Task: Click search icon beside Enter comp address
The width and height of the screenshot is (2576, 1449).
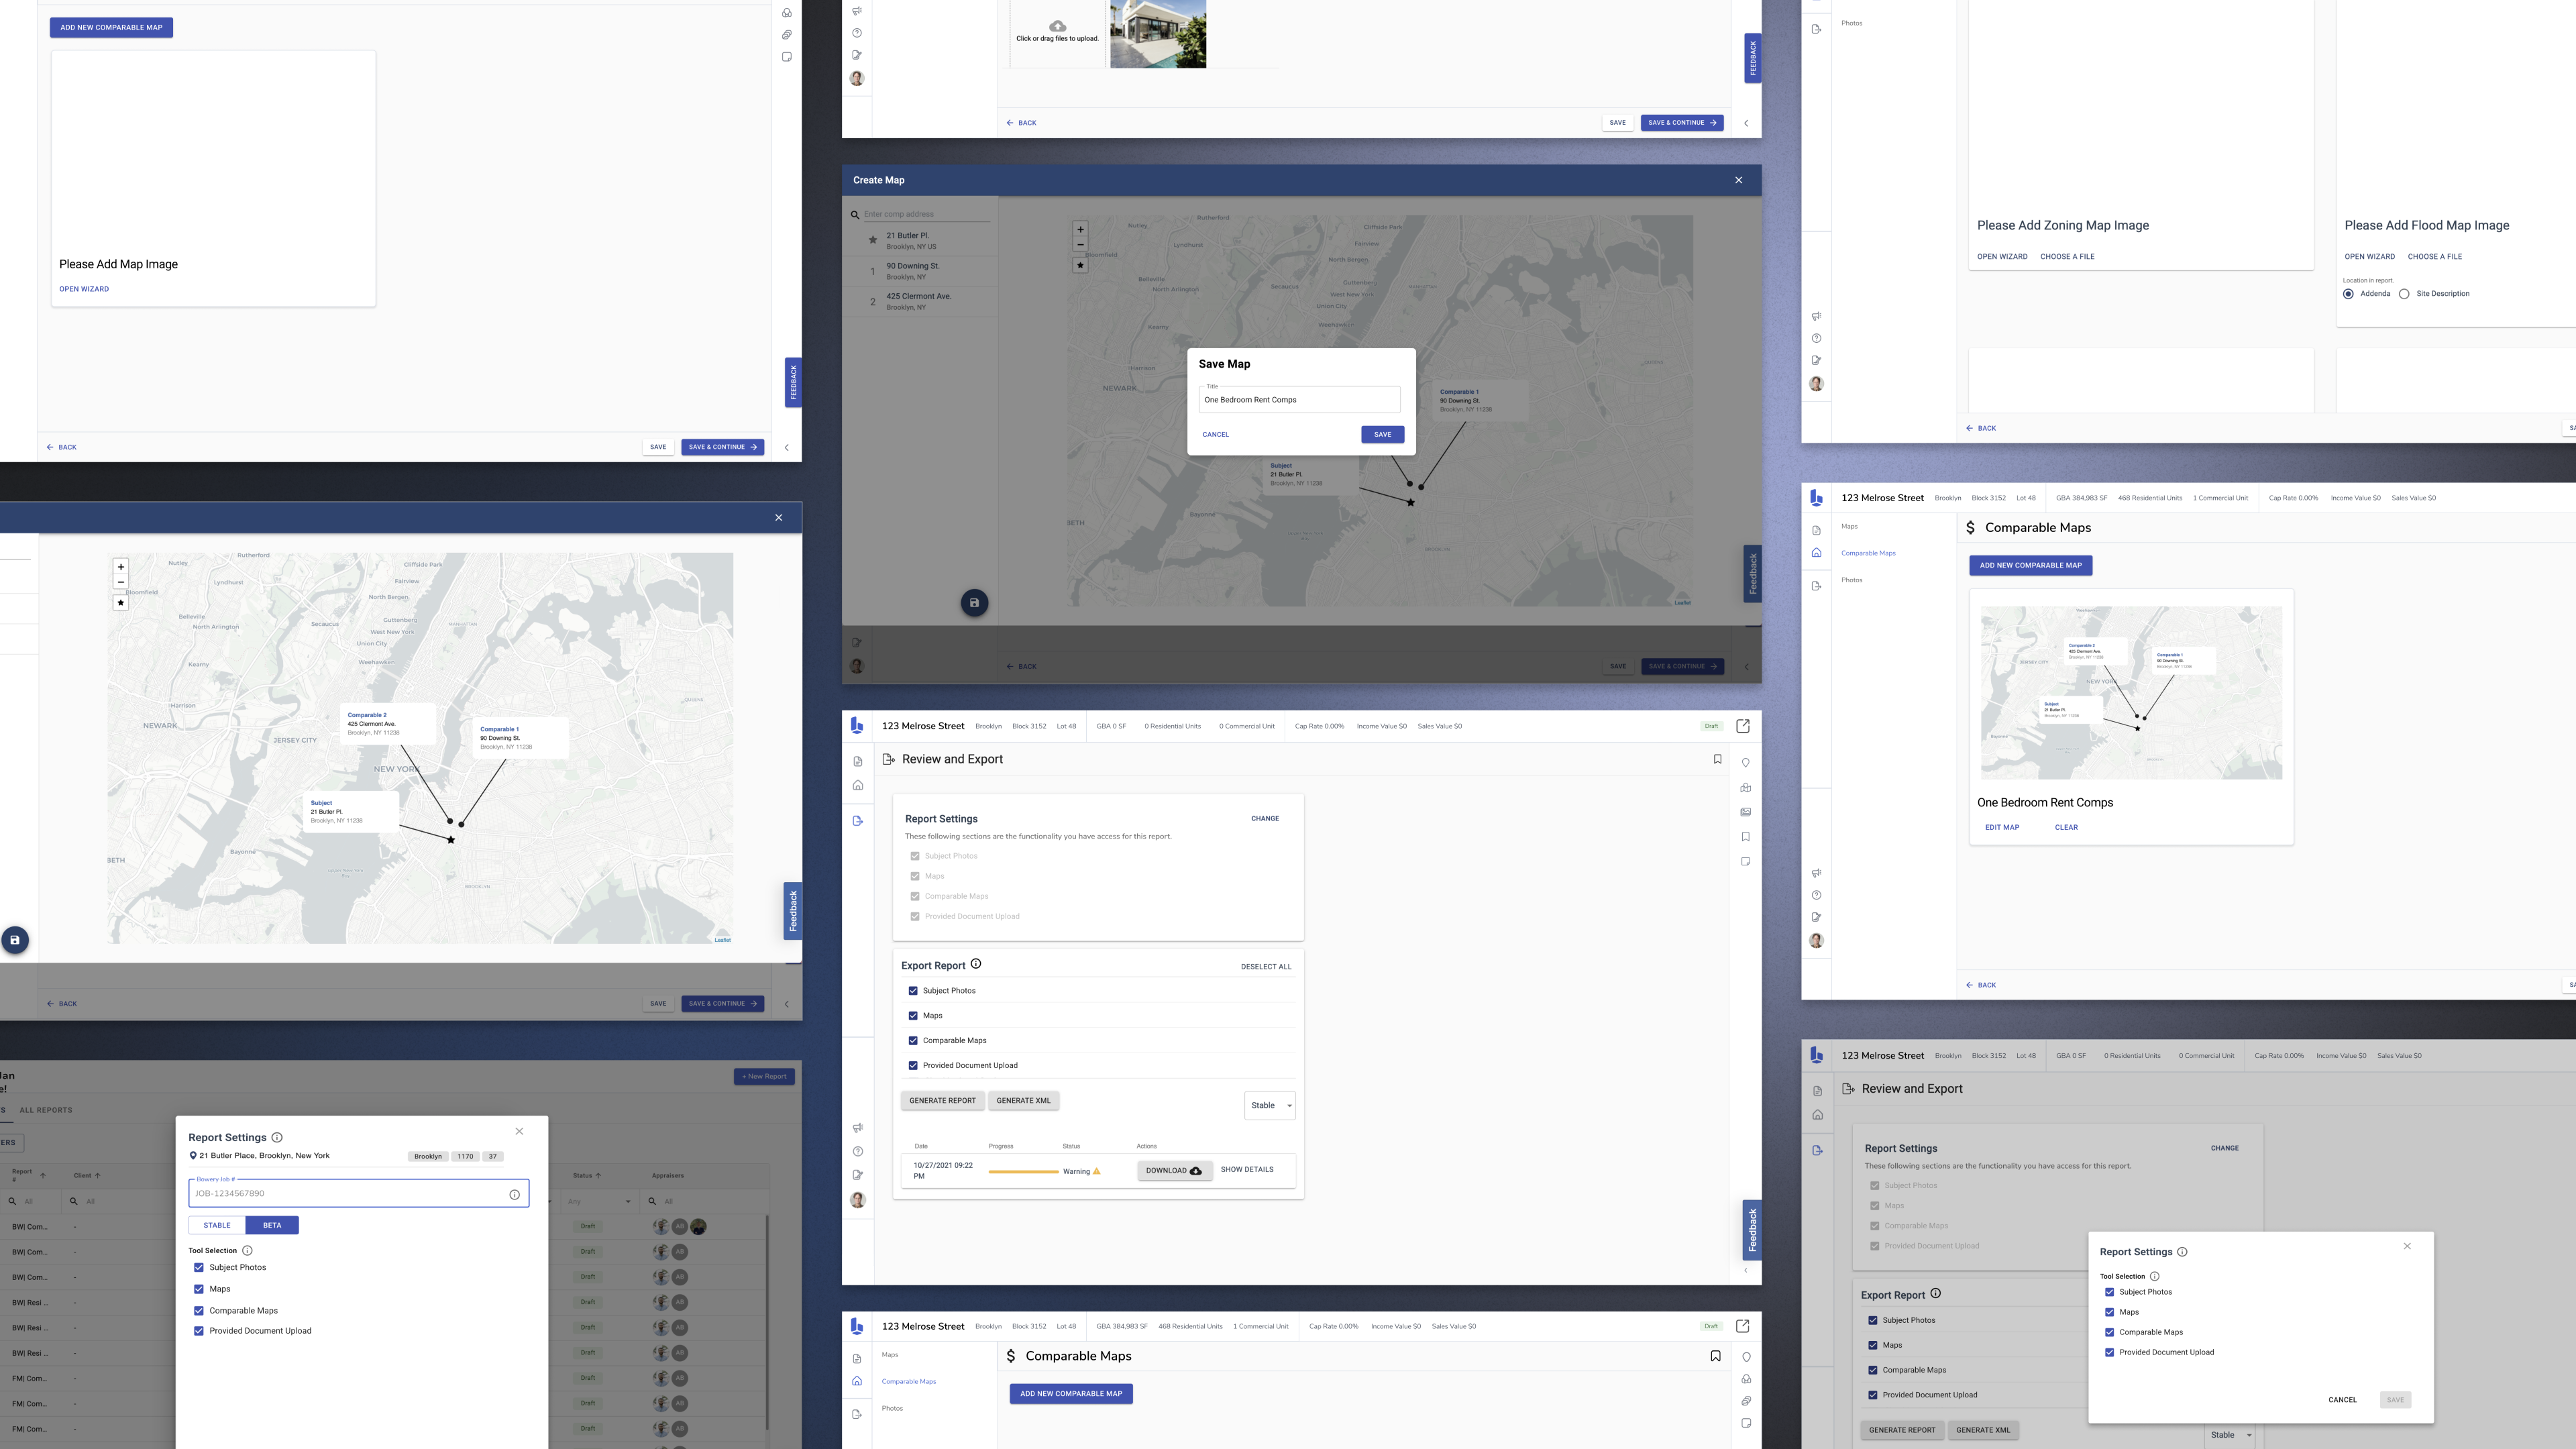Action: (855, 215)
